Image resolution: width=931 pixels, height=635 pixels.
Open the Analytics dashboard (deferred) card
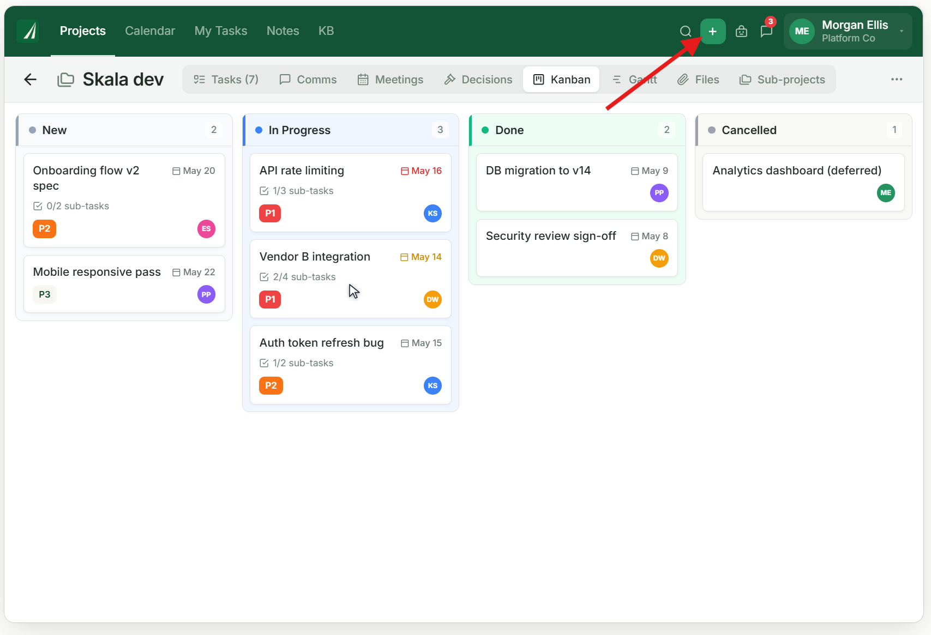[x=803, y=182]
